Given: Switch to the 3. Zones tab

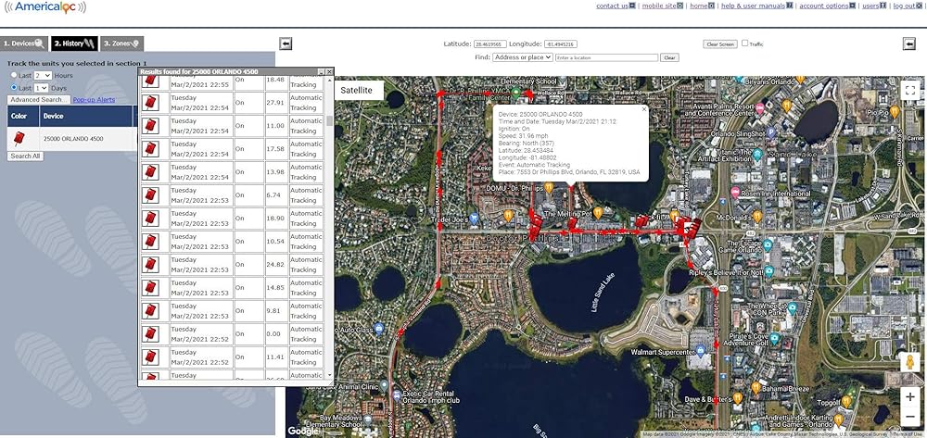Looking at the screenshot, I should [121, 44].
